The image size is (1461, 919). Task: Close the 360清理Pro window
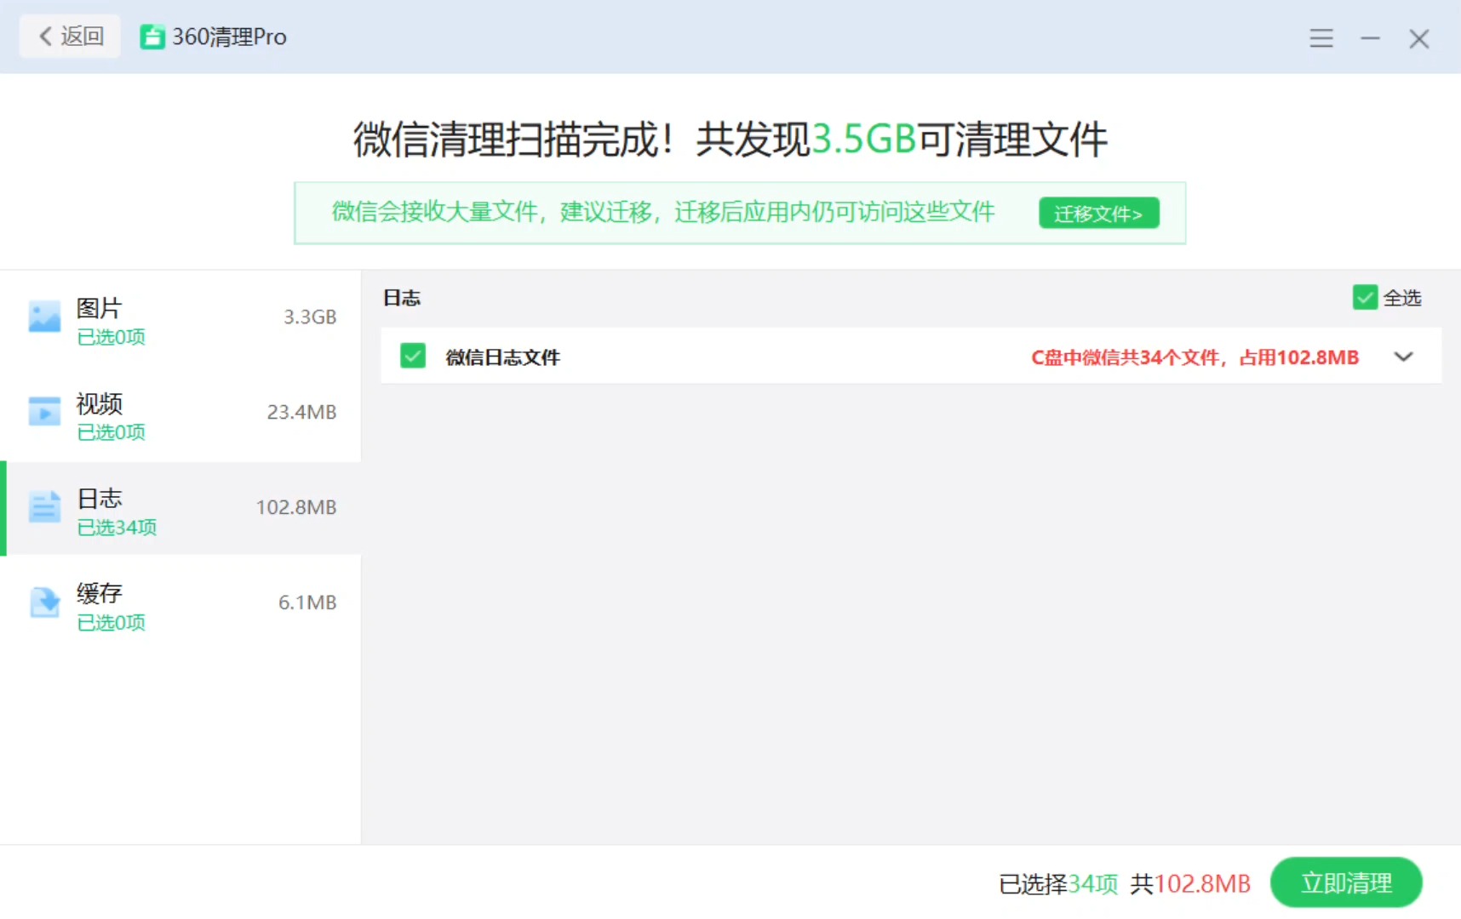point(1418,38)
